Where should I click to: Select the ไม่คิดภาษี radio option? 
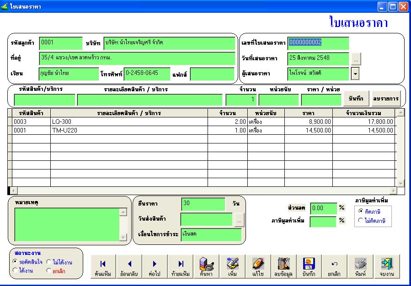[361, 221]
